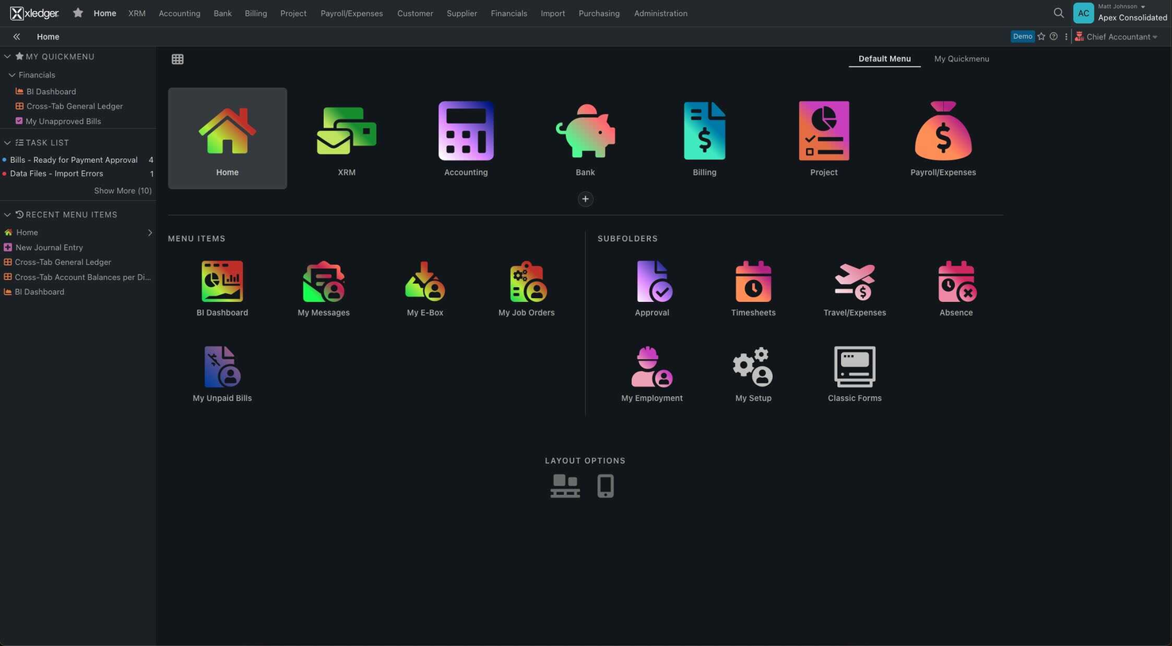Open the Payroll/Expenses money bag icon
Viewport: 1172px width, 646px height.
[x=942, y=131]
